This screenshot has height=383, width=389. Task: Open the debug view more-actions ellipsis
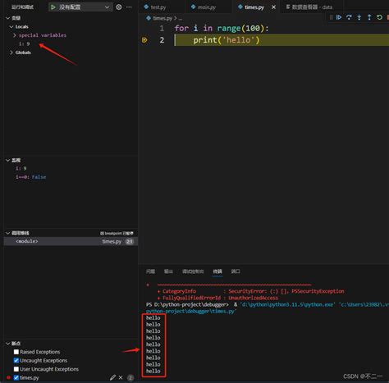[x=129, y=7]
